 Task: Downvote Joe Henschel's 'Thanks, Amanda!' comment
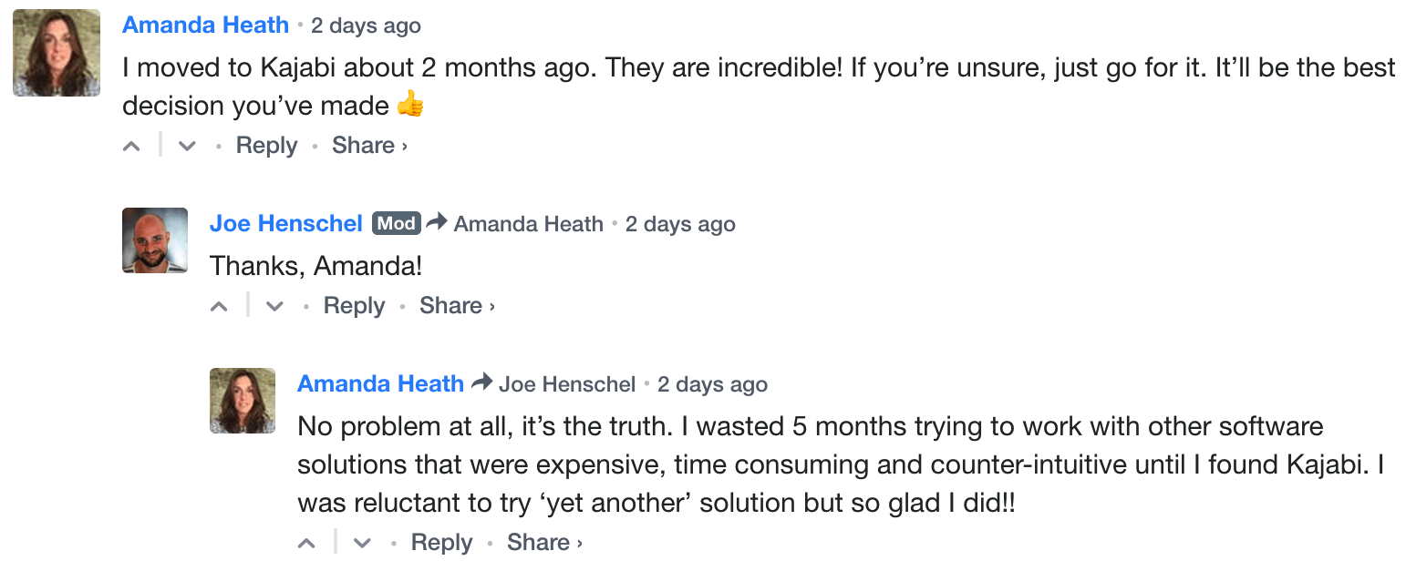click(x=274, y=306)
